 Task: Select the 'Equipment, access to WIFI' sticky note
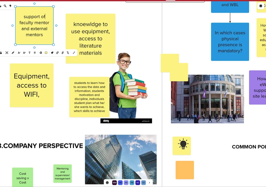[31, 85]
